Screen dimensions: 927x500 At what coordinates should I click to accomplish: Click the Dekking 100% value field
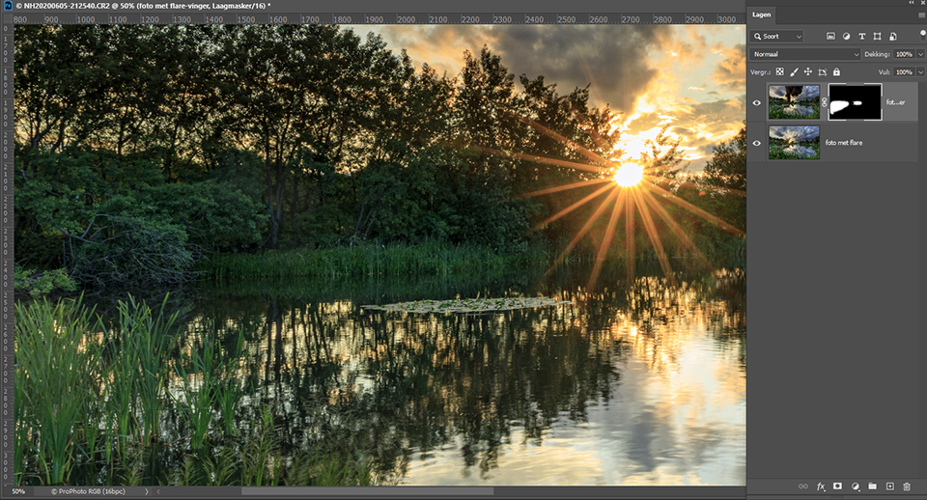[904, 54]
